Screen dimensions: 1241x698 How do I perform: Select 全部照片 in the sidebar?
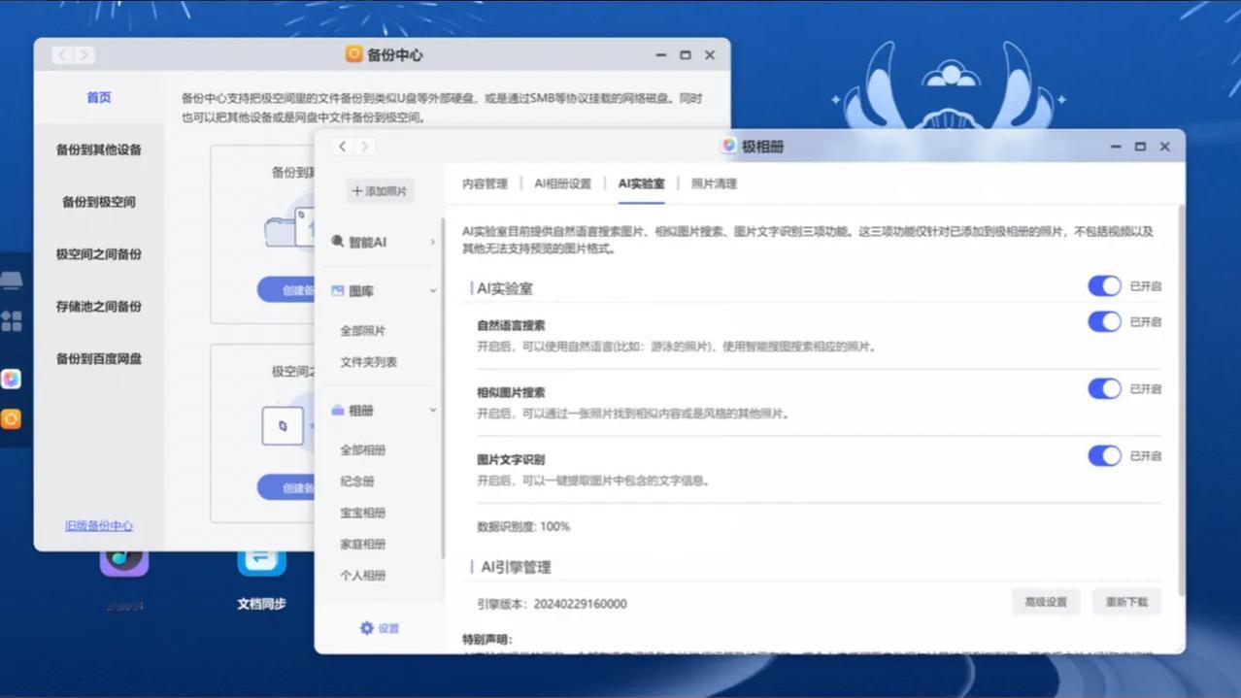(363, 331)
